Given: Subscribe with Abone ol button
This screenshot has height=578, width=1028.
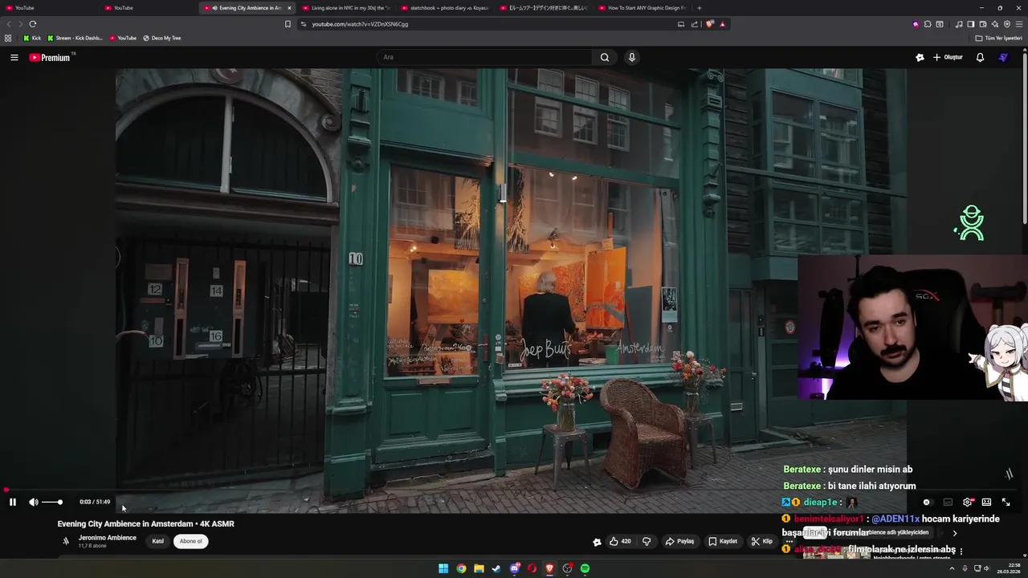Looking at the screenshot, I should tap(191, 541).
